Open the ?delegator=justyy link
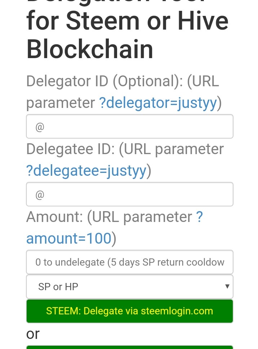 pos(158,103)
